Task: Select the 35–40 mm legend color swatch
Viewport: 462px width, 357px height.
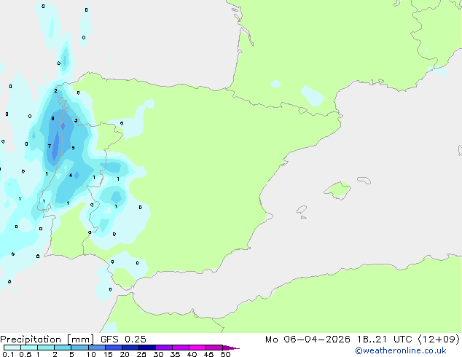Action: pos(180,348)
